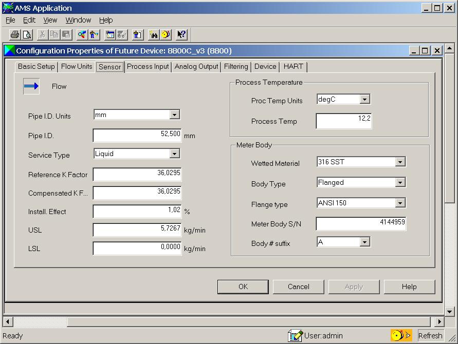Switch to the Analog Output tab
The height and width of the screenshot is (344, 458).
coord(196,67)
